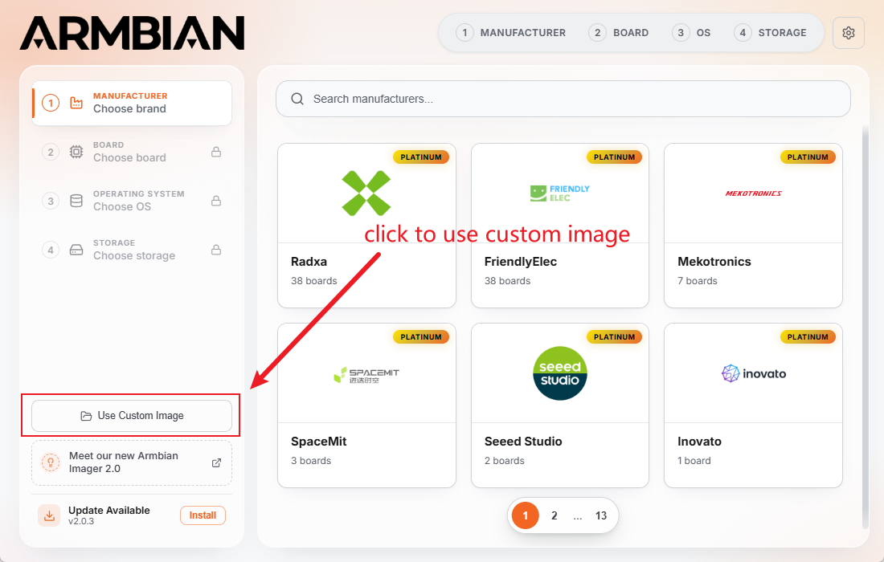This screenshot has height=562, width=884.
Task: Focus the Search manufacturers field
Action: [563, 99]
